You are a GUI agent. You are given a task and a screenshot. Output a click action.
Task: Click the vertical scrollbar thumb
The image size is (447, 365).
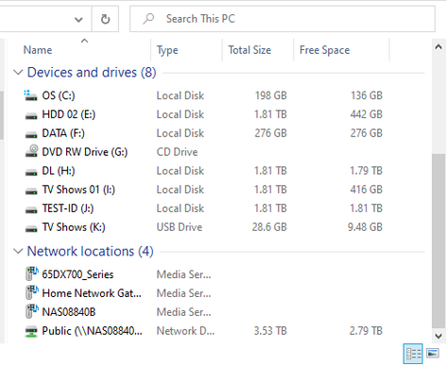(x=438, y=241)
